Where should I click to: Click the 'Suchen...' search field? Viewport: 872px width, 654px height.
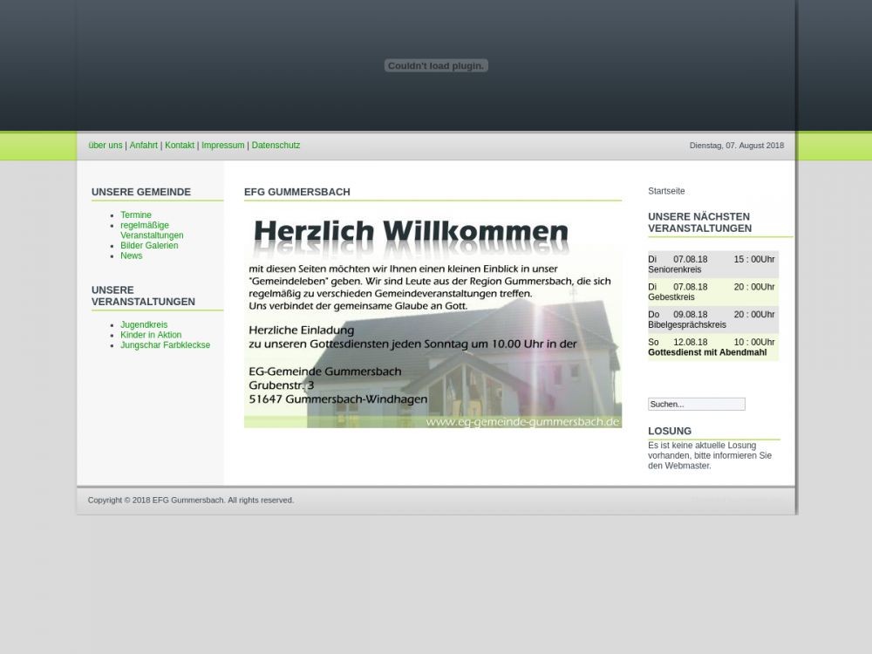(x=696, y=405)
